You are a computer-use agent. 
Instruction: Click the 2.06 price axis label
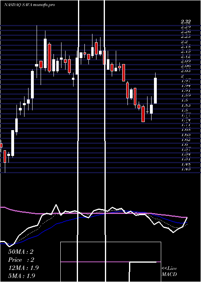coord(186,66)
